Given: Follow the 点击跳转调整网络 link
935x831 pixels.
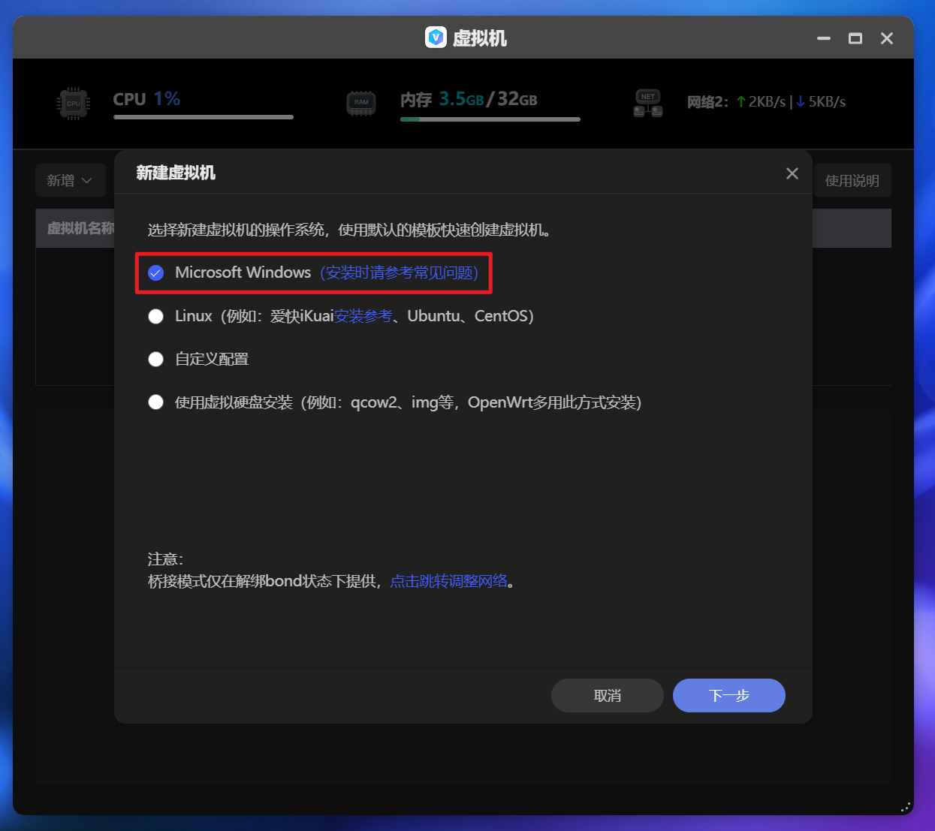Looking at the screenshot, I should [449, 581].
